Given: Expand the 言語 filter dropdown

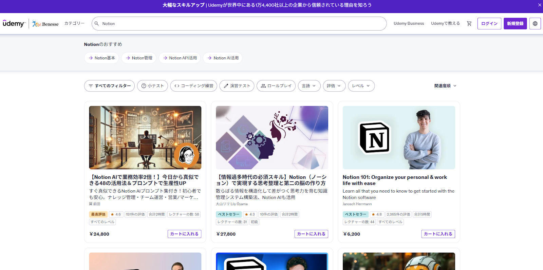Looking at the screenshot, I should 309,86.
